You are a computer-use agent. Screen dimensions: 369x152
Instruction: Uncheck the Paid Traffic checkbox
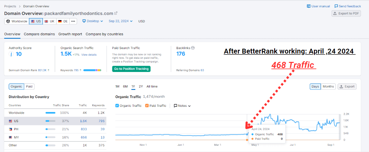147,106
